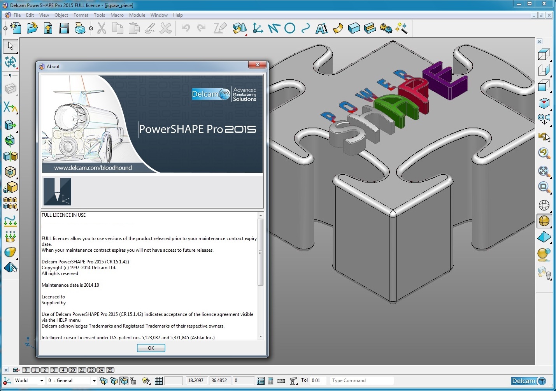Select the Curve tool icon

pyautogui.click(x=306, y=28)
